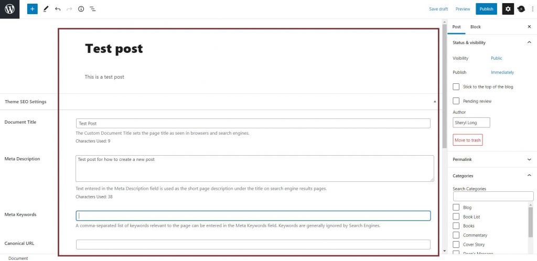Screen dimensions: 537x261
Task: Select the Post tab
Action: tap(456, 27)
